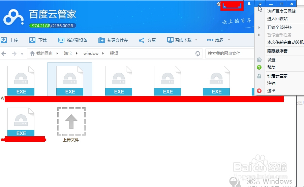Go to 我的网盘 in the breadcrumb

click(44, 53)
